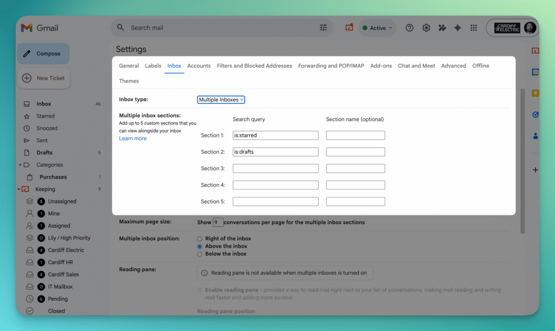Open Unassigned Keeping tickets

click(62, 201)
